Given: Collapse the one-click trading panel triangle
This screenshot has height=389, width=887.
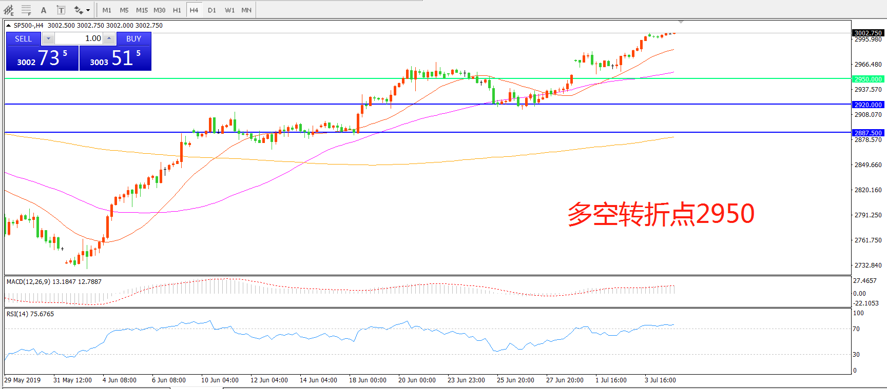Looking at the screenshot, I should (9, 25).
